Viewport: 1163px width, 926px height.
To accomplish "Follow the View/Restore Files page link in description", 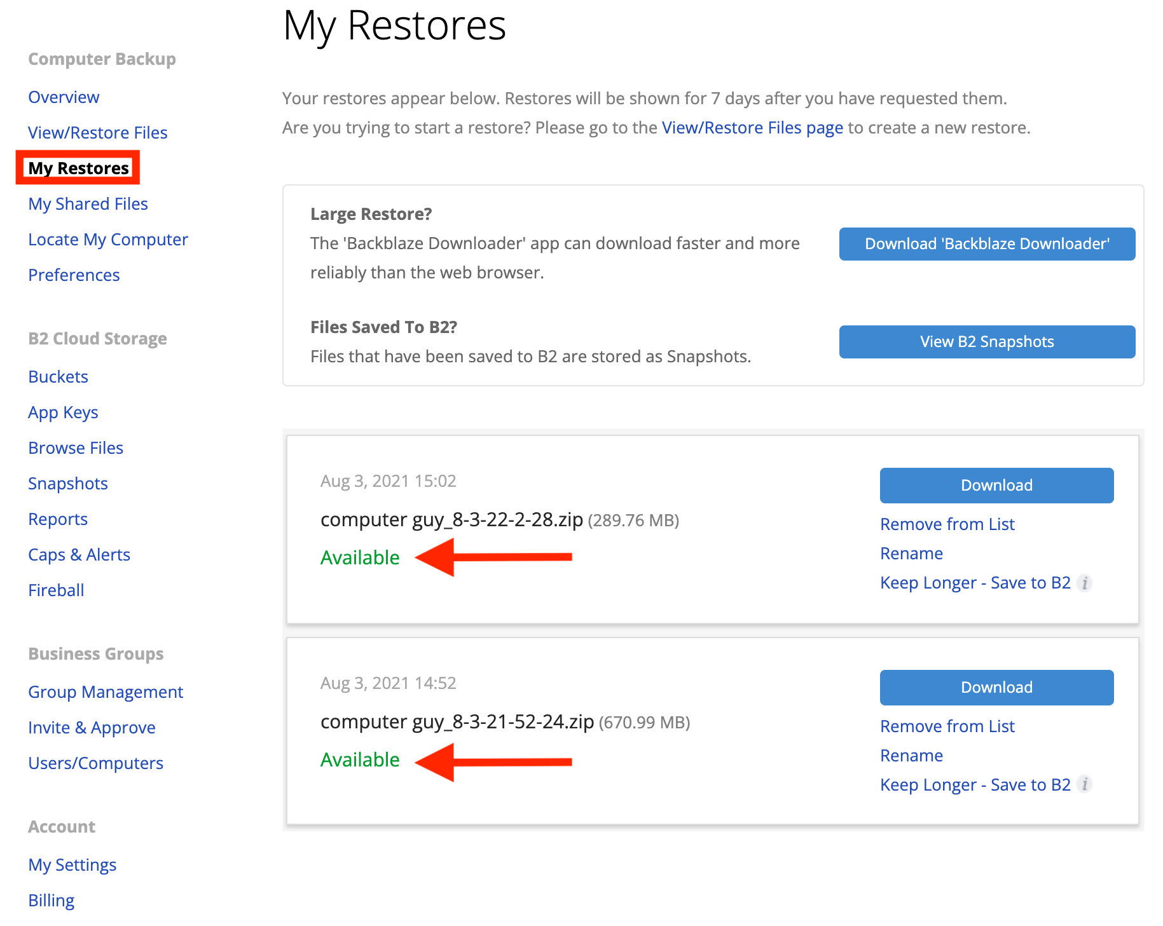I will coord(752,128).
